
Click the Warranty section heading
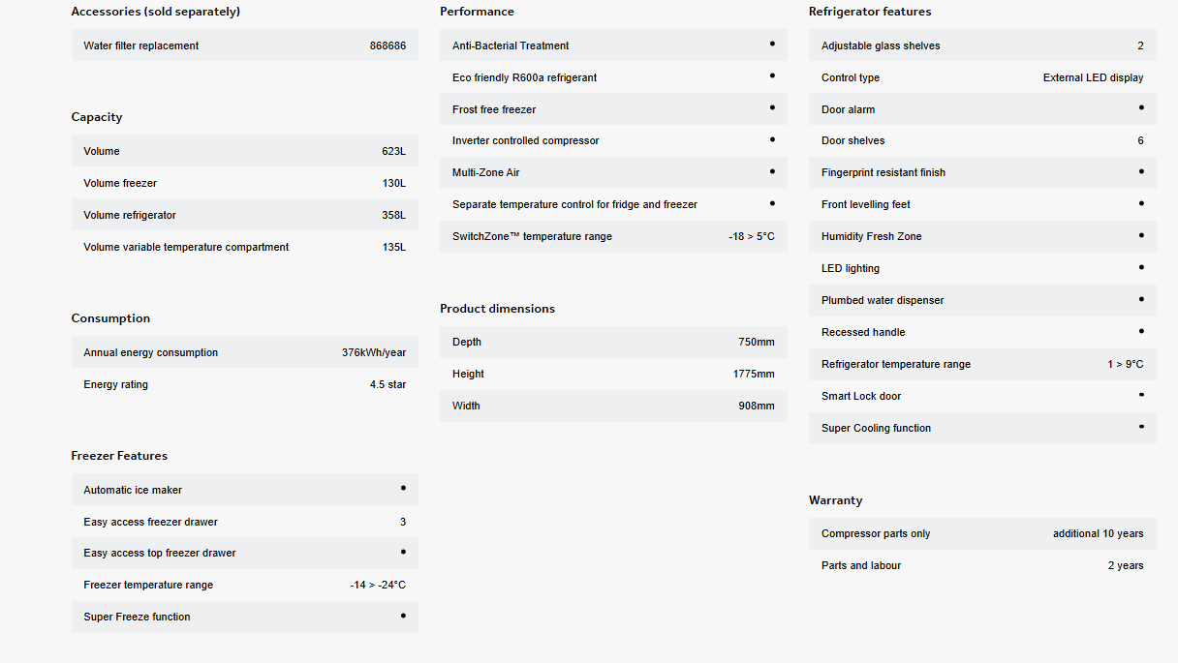click(835, 500)
